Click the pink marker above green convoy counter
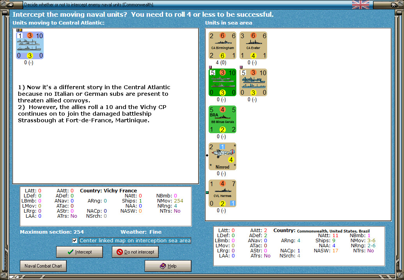This screenshot has height=280, width=404. coord(210,67)
